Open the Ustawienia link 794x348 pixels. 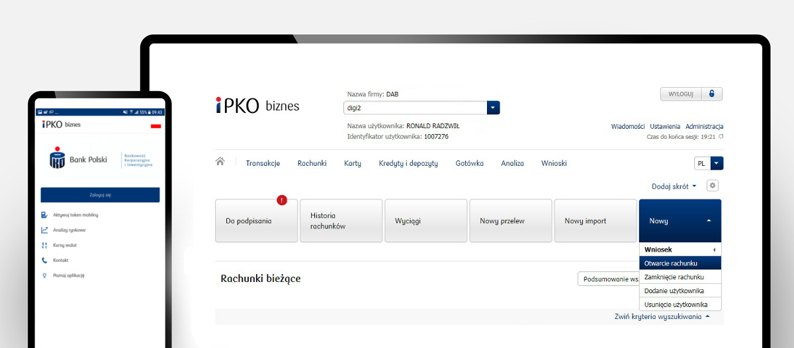pos(665,126)
